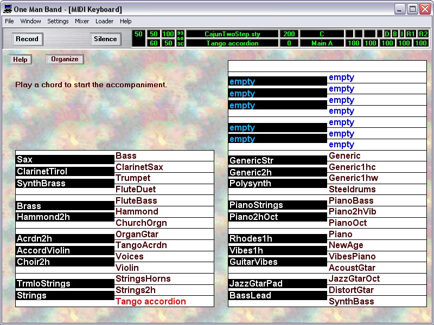Select the TrmloStrings black key
The width and height of the screenshot is (434, 325).
coord(65,283)
